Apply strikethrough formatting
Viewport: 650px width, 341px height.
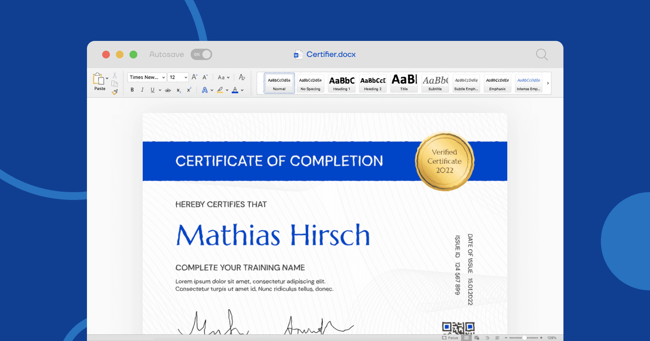(168, 90)
